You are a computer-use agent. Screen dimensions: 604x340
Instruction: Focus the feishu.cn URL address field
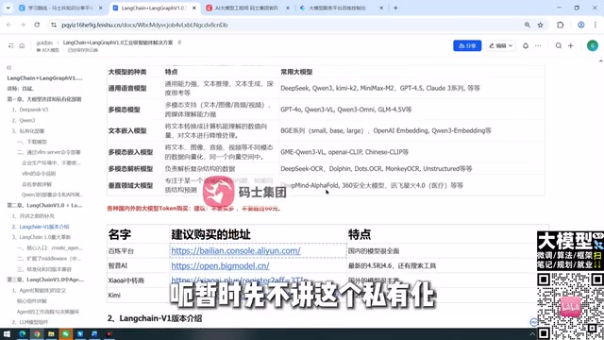click(144, 25)
